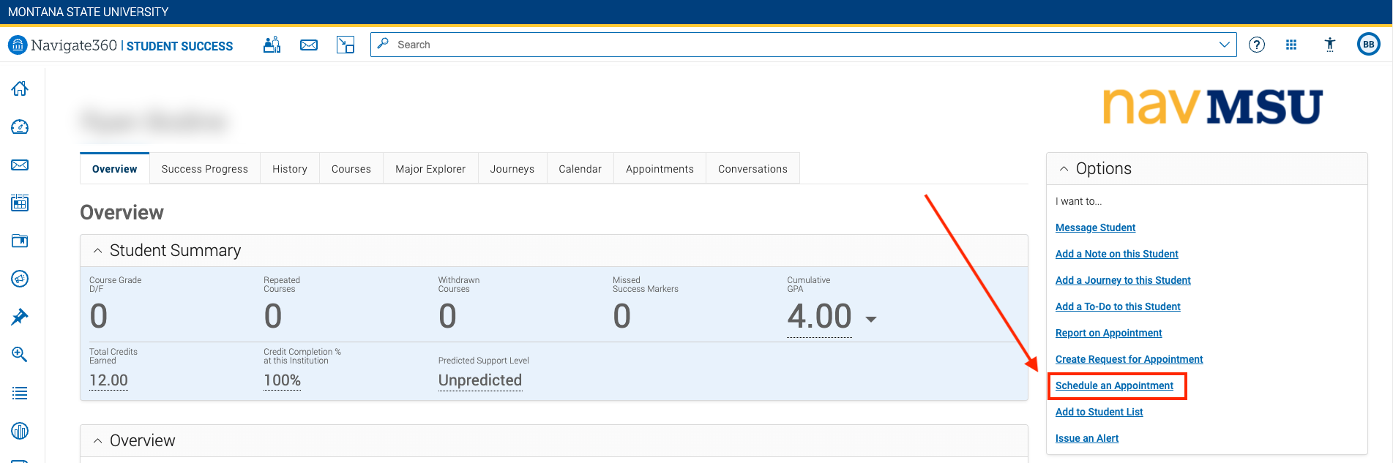
Task: Open the Appointments tab
Action: (660, 169)
